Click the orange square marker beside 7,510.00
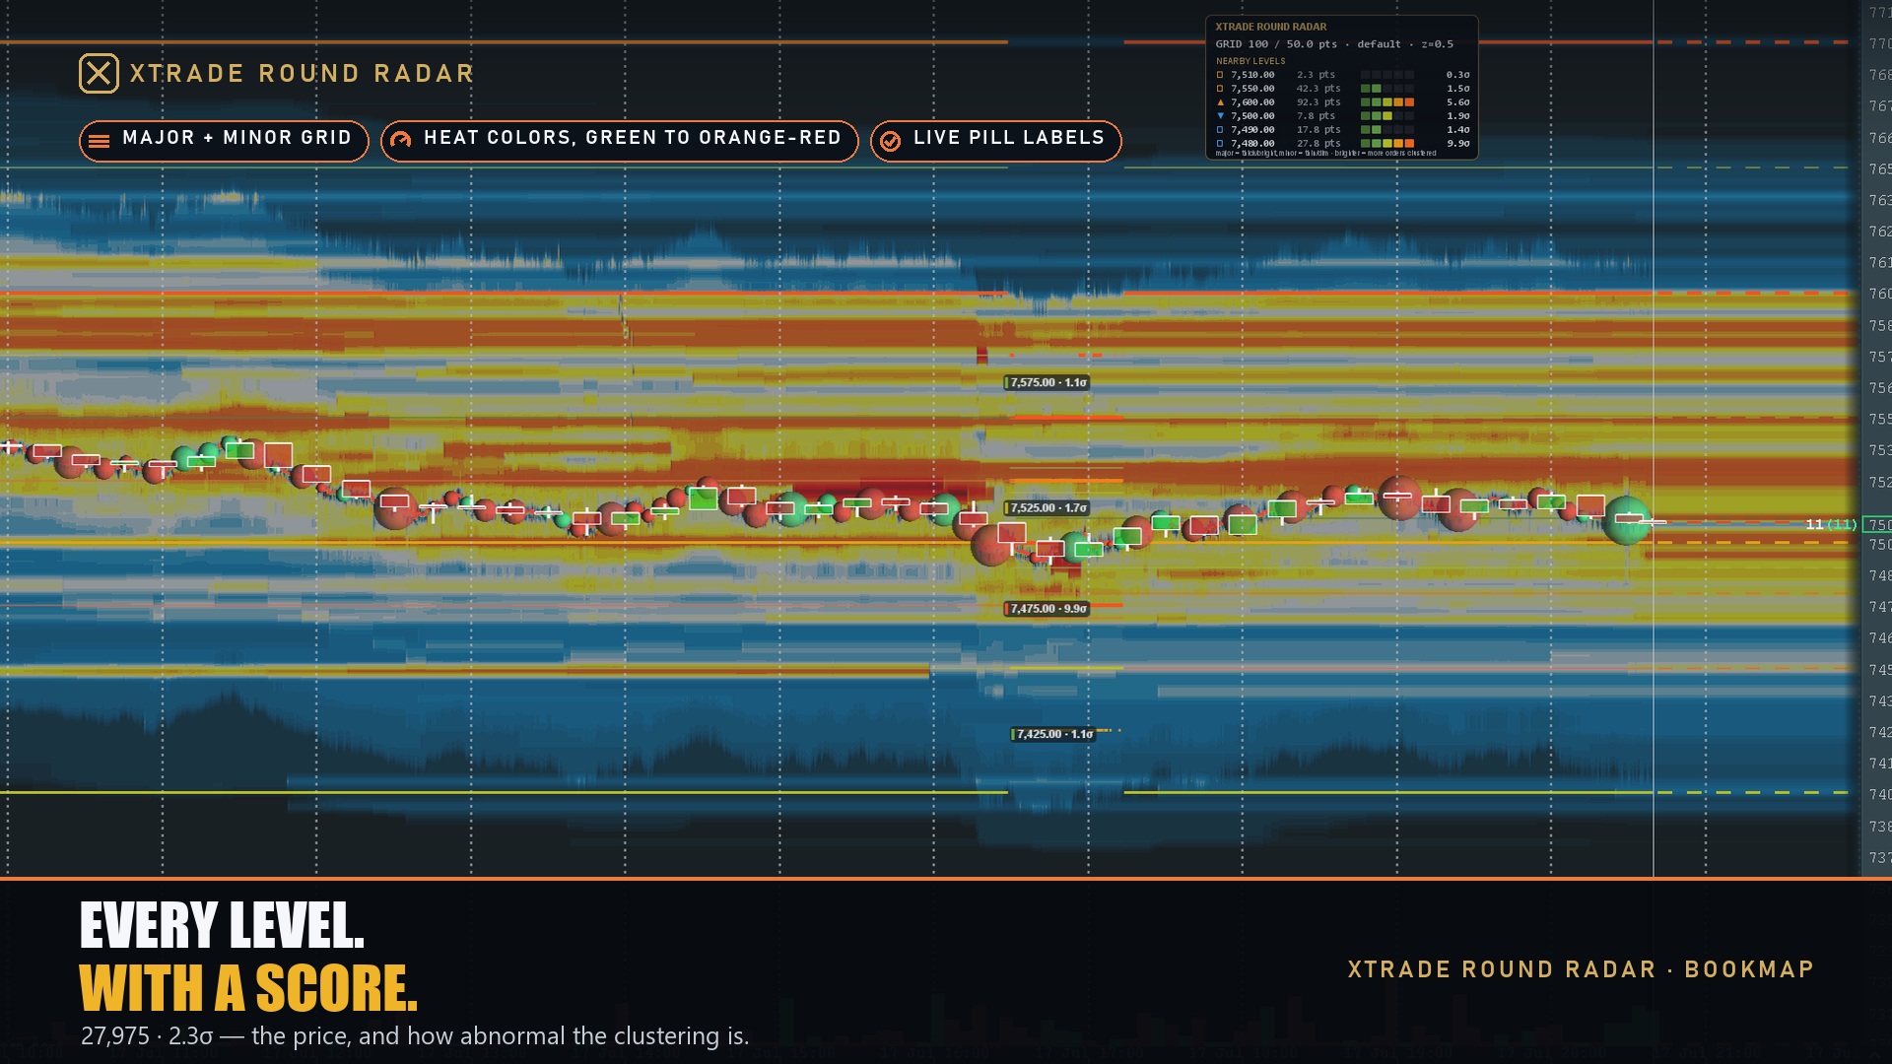The image size is (1892, 1064). click(1220, 75)
